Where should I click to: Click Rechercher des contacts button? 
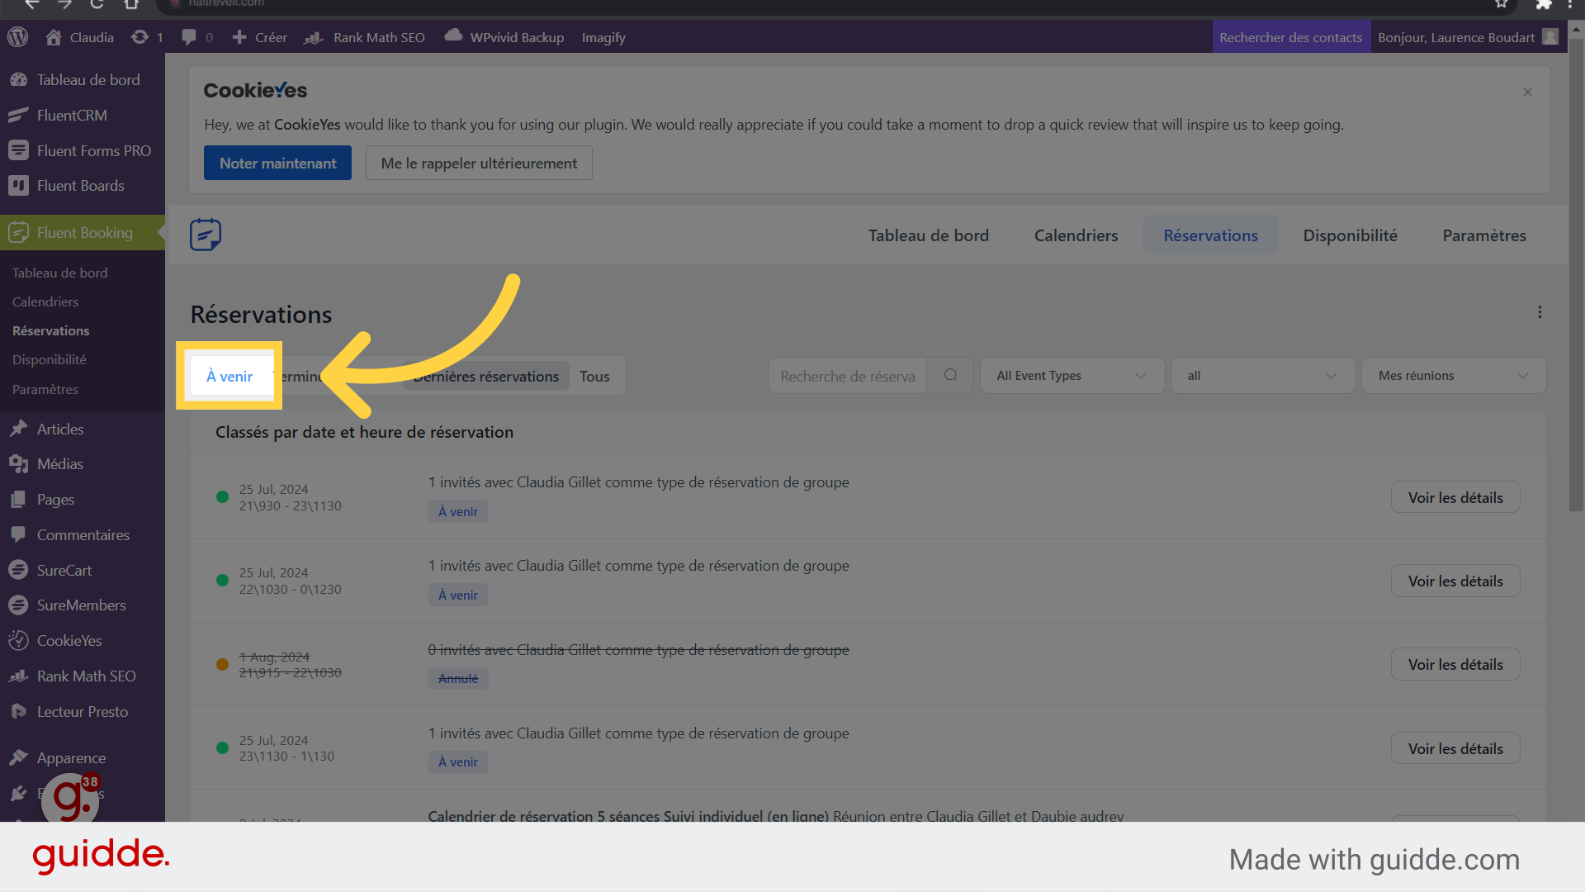[1291, 37]
